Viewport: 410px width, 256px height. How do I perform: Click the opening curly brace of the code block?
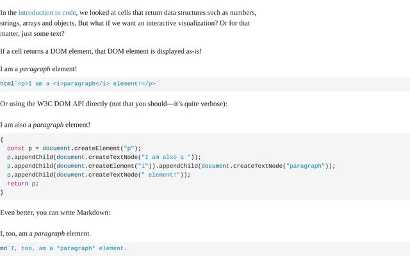[x=2, y=139]
